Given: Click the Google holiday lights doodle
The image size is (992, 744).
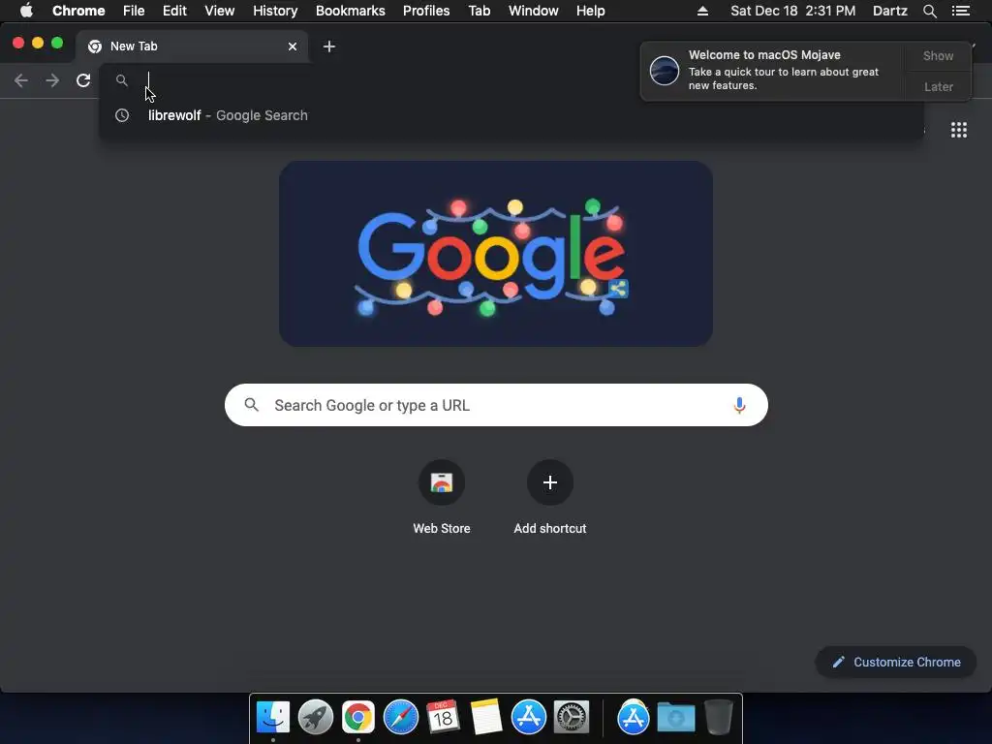Looking at the screenshot, I should click(x=496, y=253).
